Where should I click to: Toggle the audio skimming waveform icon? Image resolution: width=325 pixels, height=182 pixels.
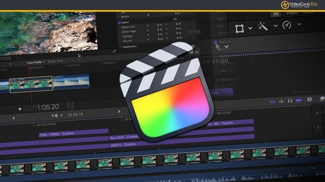[x=281, y=101]
